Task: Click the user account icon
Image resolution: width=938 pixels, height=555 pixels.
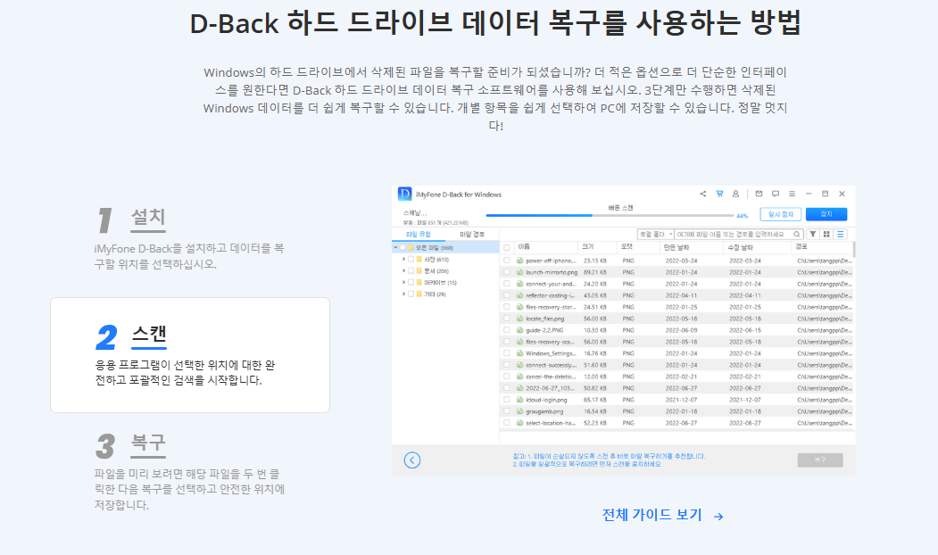Action: point(735,194)
